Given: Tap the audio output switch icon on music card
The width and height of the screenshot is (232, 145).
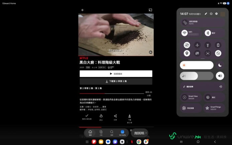Looking at the screenshot, I should point(221,87).
